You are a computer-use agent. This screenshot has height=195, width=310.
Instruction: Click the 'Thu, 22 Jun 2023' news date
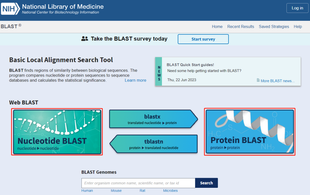point(182,80)
